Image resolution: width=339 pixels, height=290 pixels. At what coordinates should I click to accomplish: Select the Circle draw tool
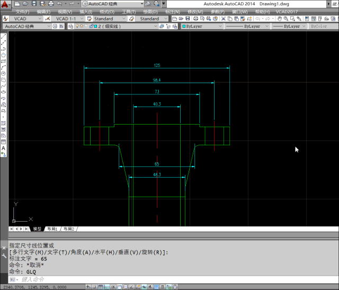click(4, 73)
